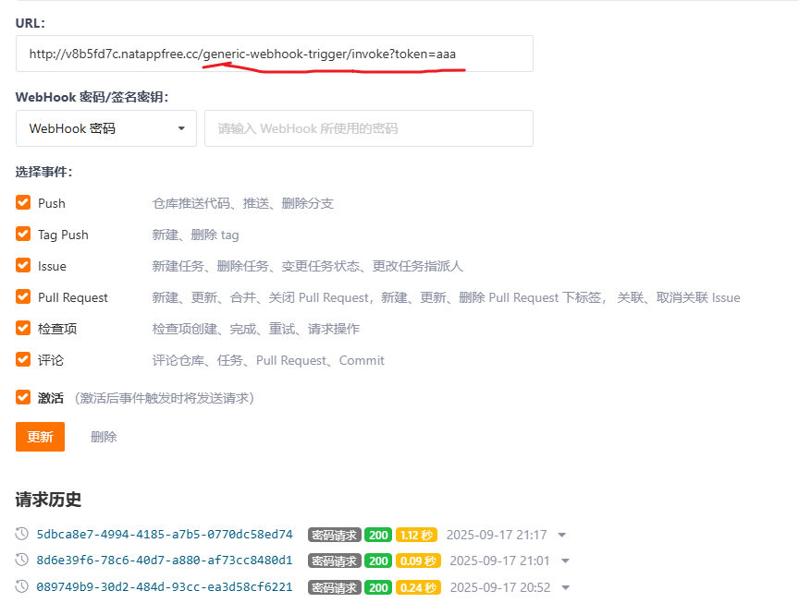Screen dimensions: 799x603
Task: Click the 激活后事件触发时将发送请求 hint text
Action: (164, 398)
